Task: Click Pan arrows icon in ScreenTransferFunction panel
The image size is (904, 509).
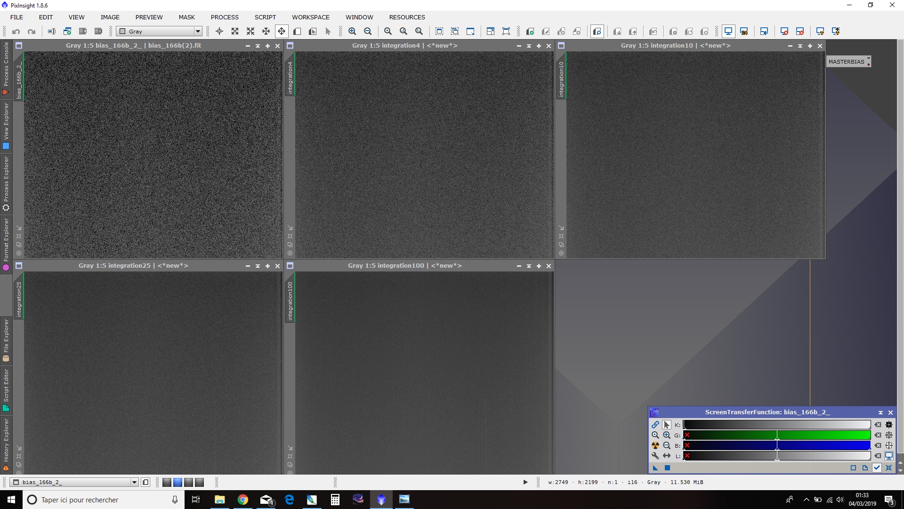Action: pyautogui.click(x=667, y=456)
